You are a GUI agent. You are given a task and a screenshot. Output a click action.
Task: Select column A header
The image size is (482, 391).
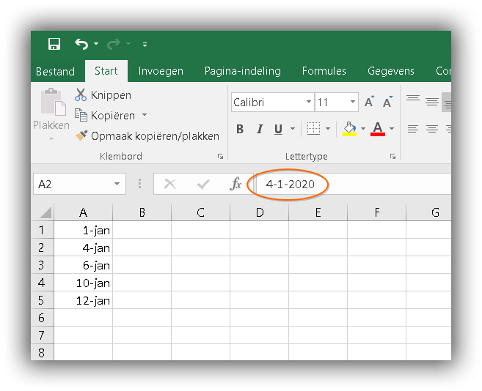(x=84, y=212)
